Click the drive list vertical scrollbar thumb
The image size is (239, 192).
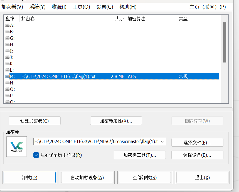point(225,42)
